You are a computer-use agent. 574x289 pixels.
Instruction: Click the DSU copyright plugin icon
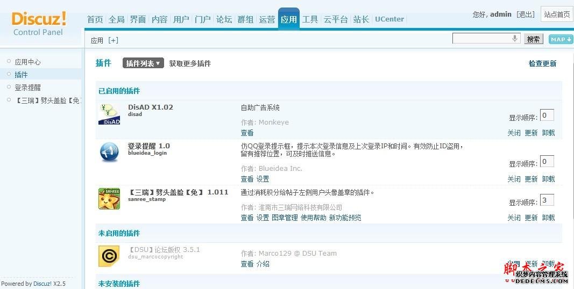[x=109, y=256]
